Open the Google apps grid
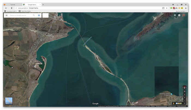This screenshot has width=191, height=110. click(x=175, y=15)
